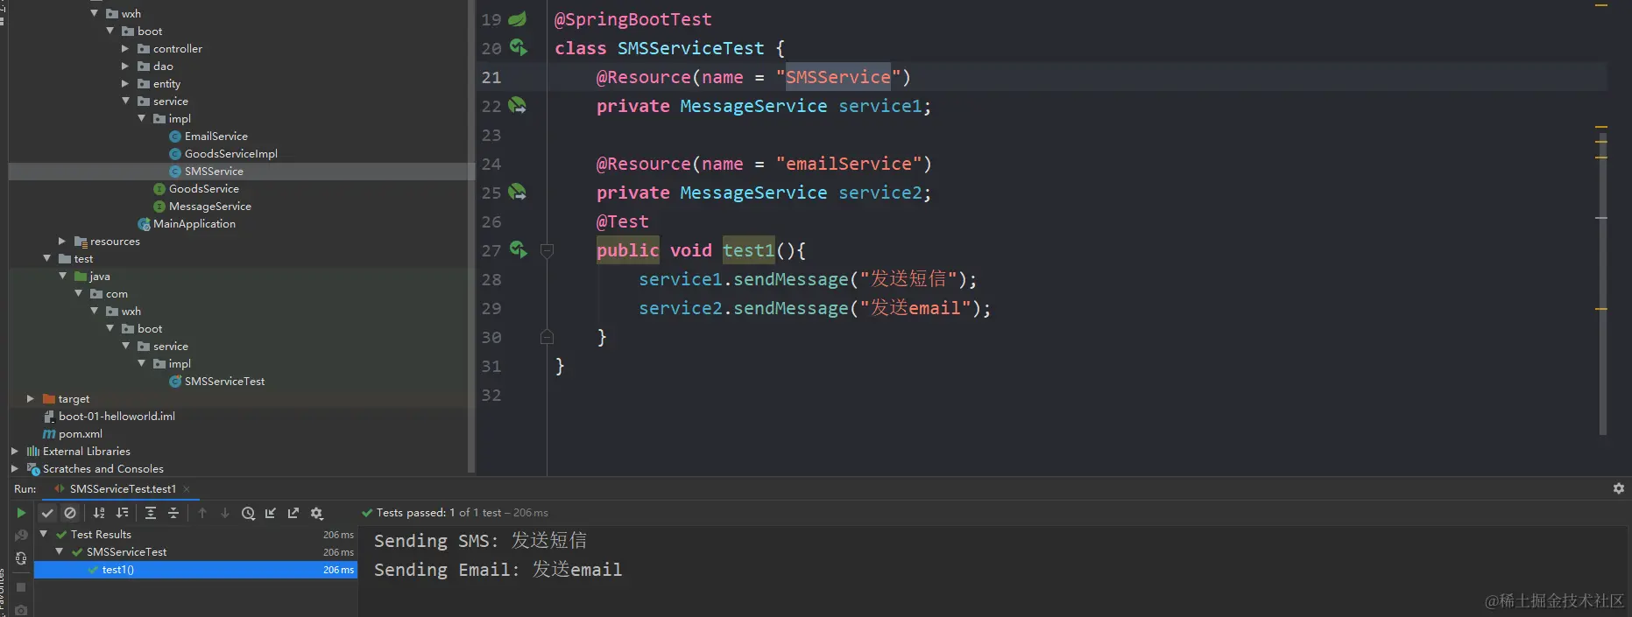Collapse the main wxh package

(95, 13)
